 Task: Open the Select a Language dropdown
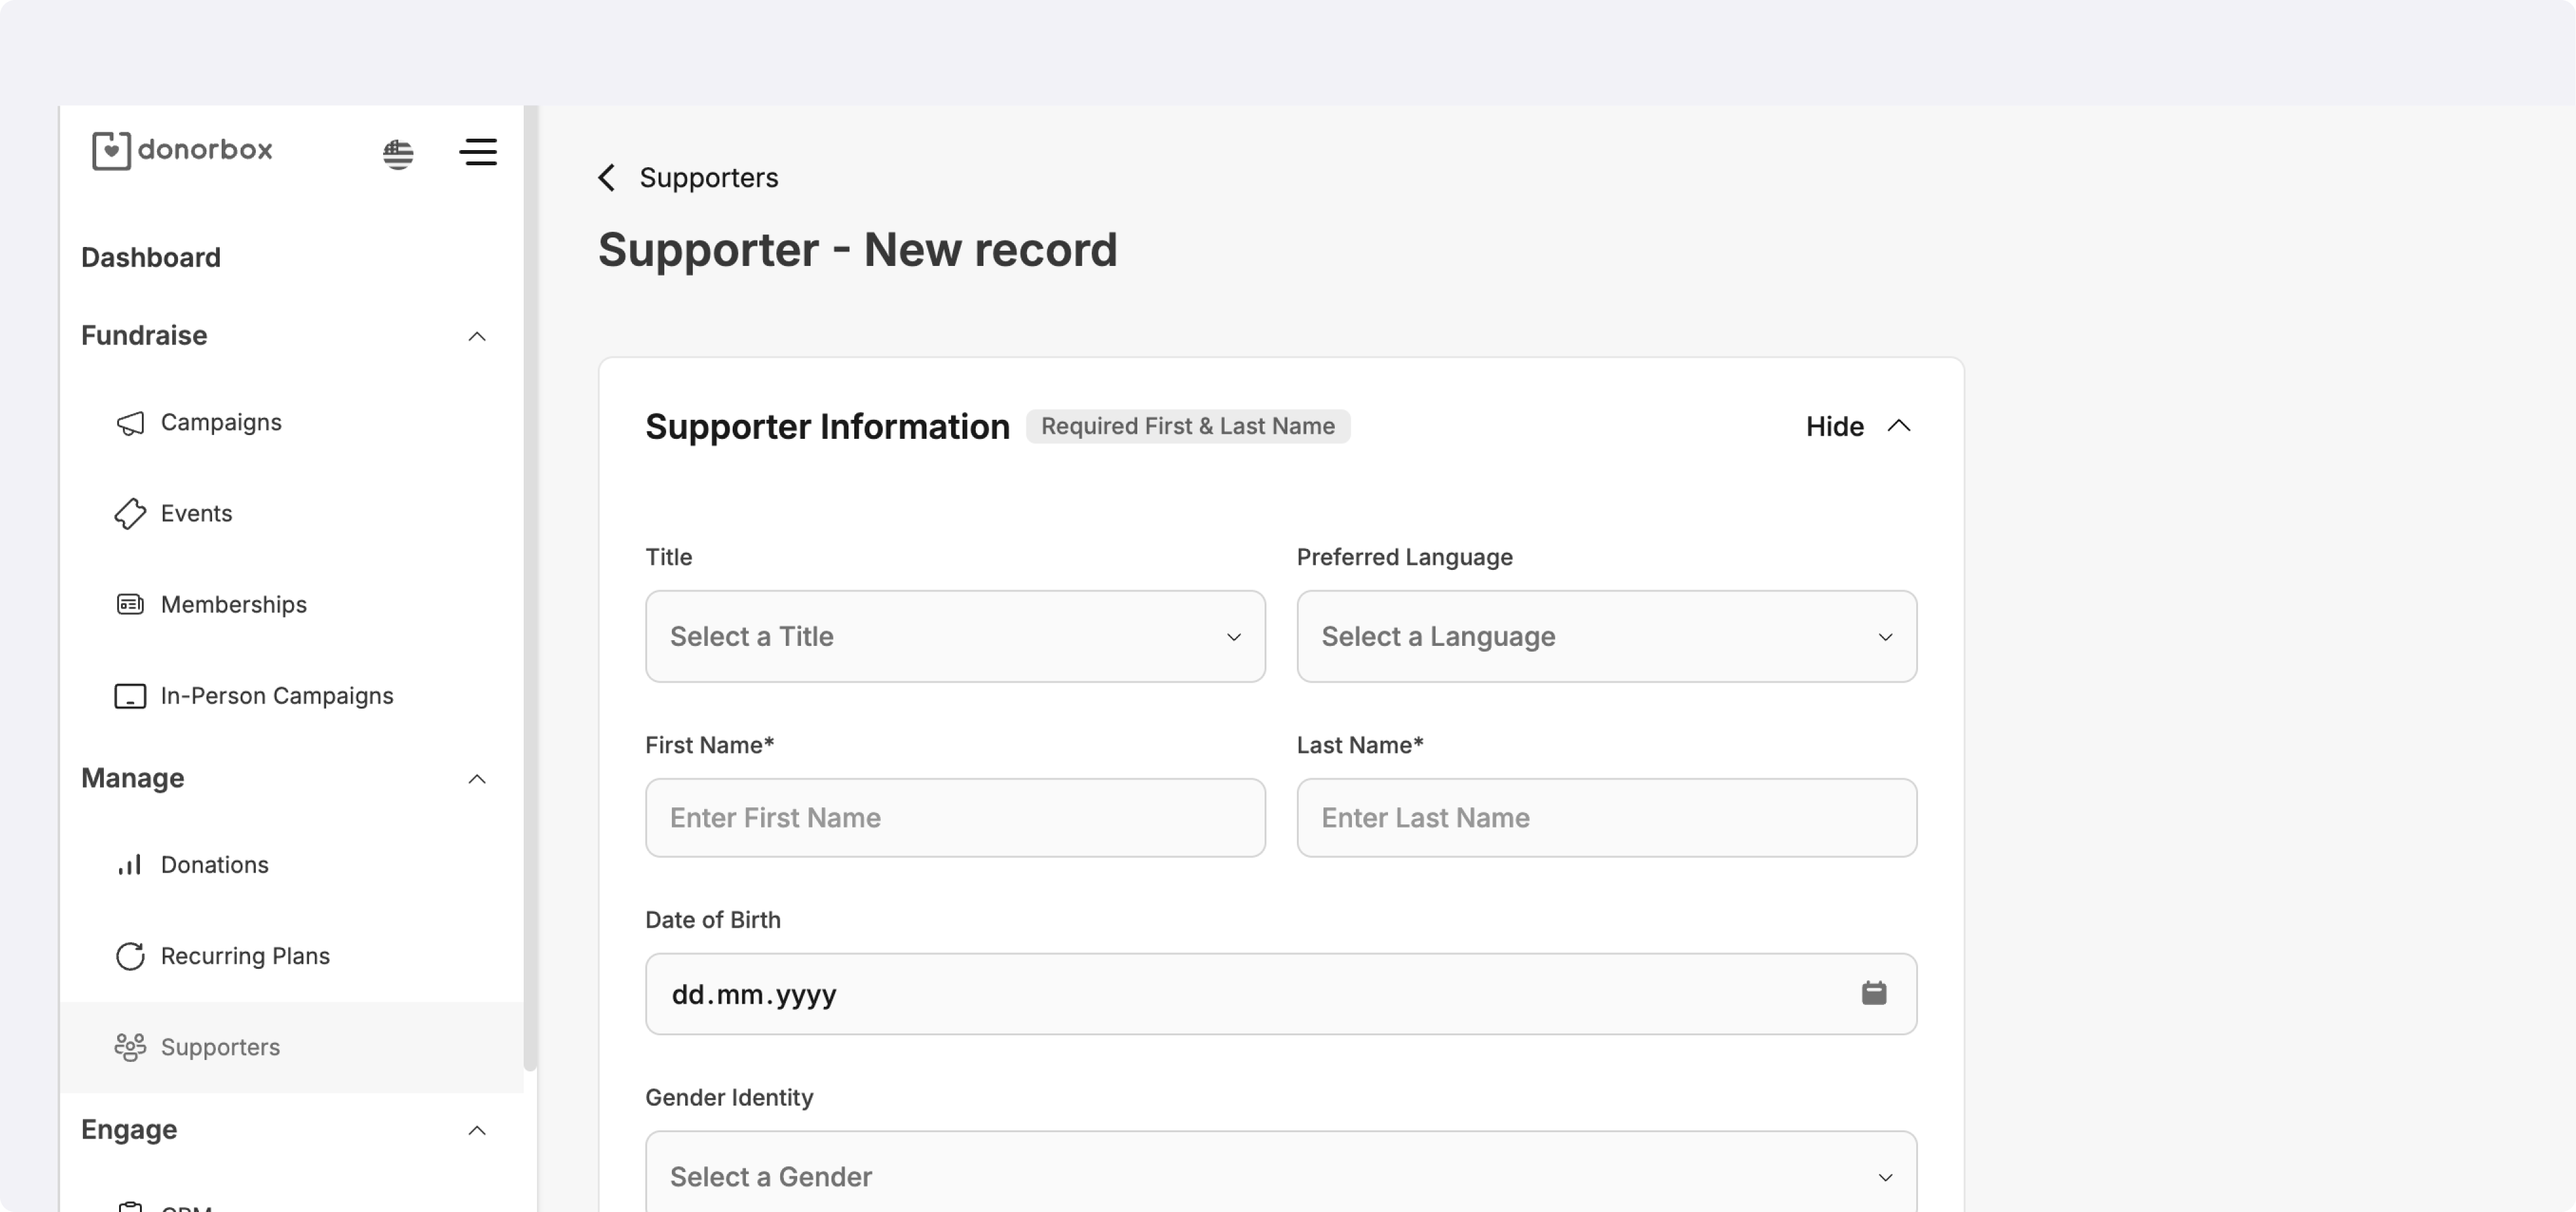(x=1606, y=636)
